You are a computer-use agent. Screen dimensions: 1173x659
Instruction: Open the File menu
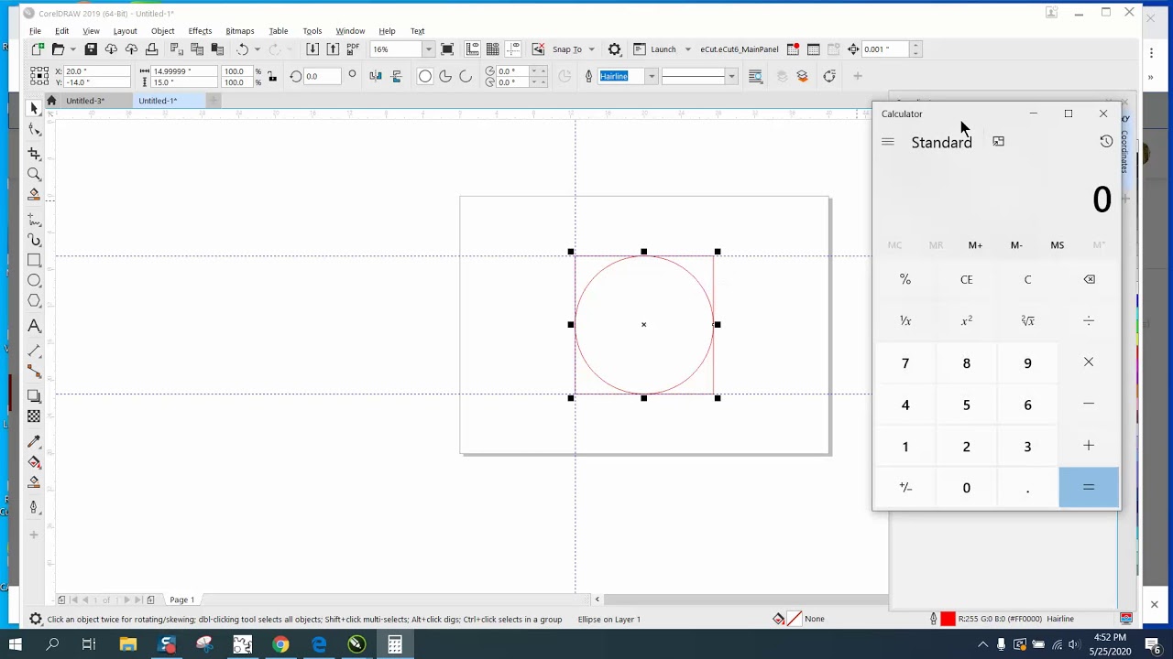(x=35, y=31)
